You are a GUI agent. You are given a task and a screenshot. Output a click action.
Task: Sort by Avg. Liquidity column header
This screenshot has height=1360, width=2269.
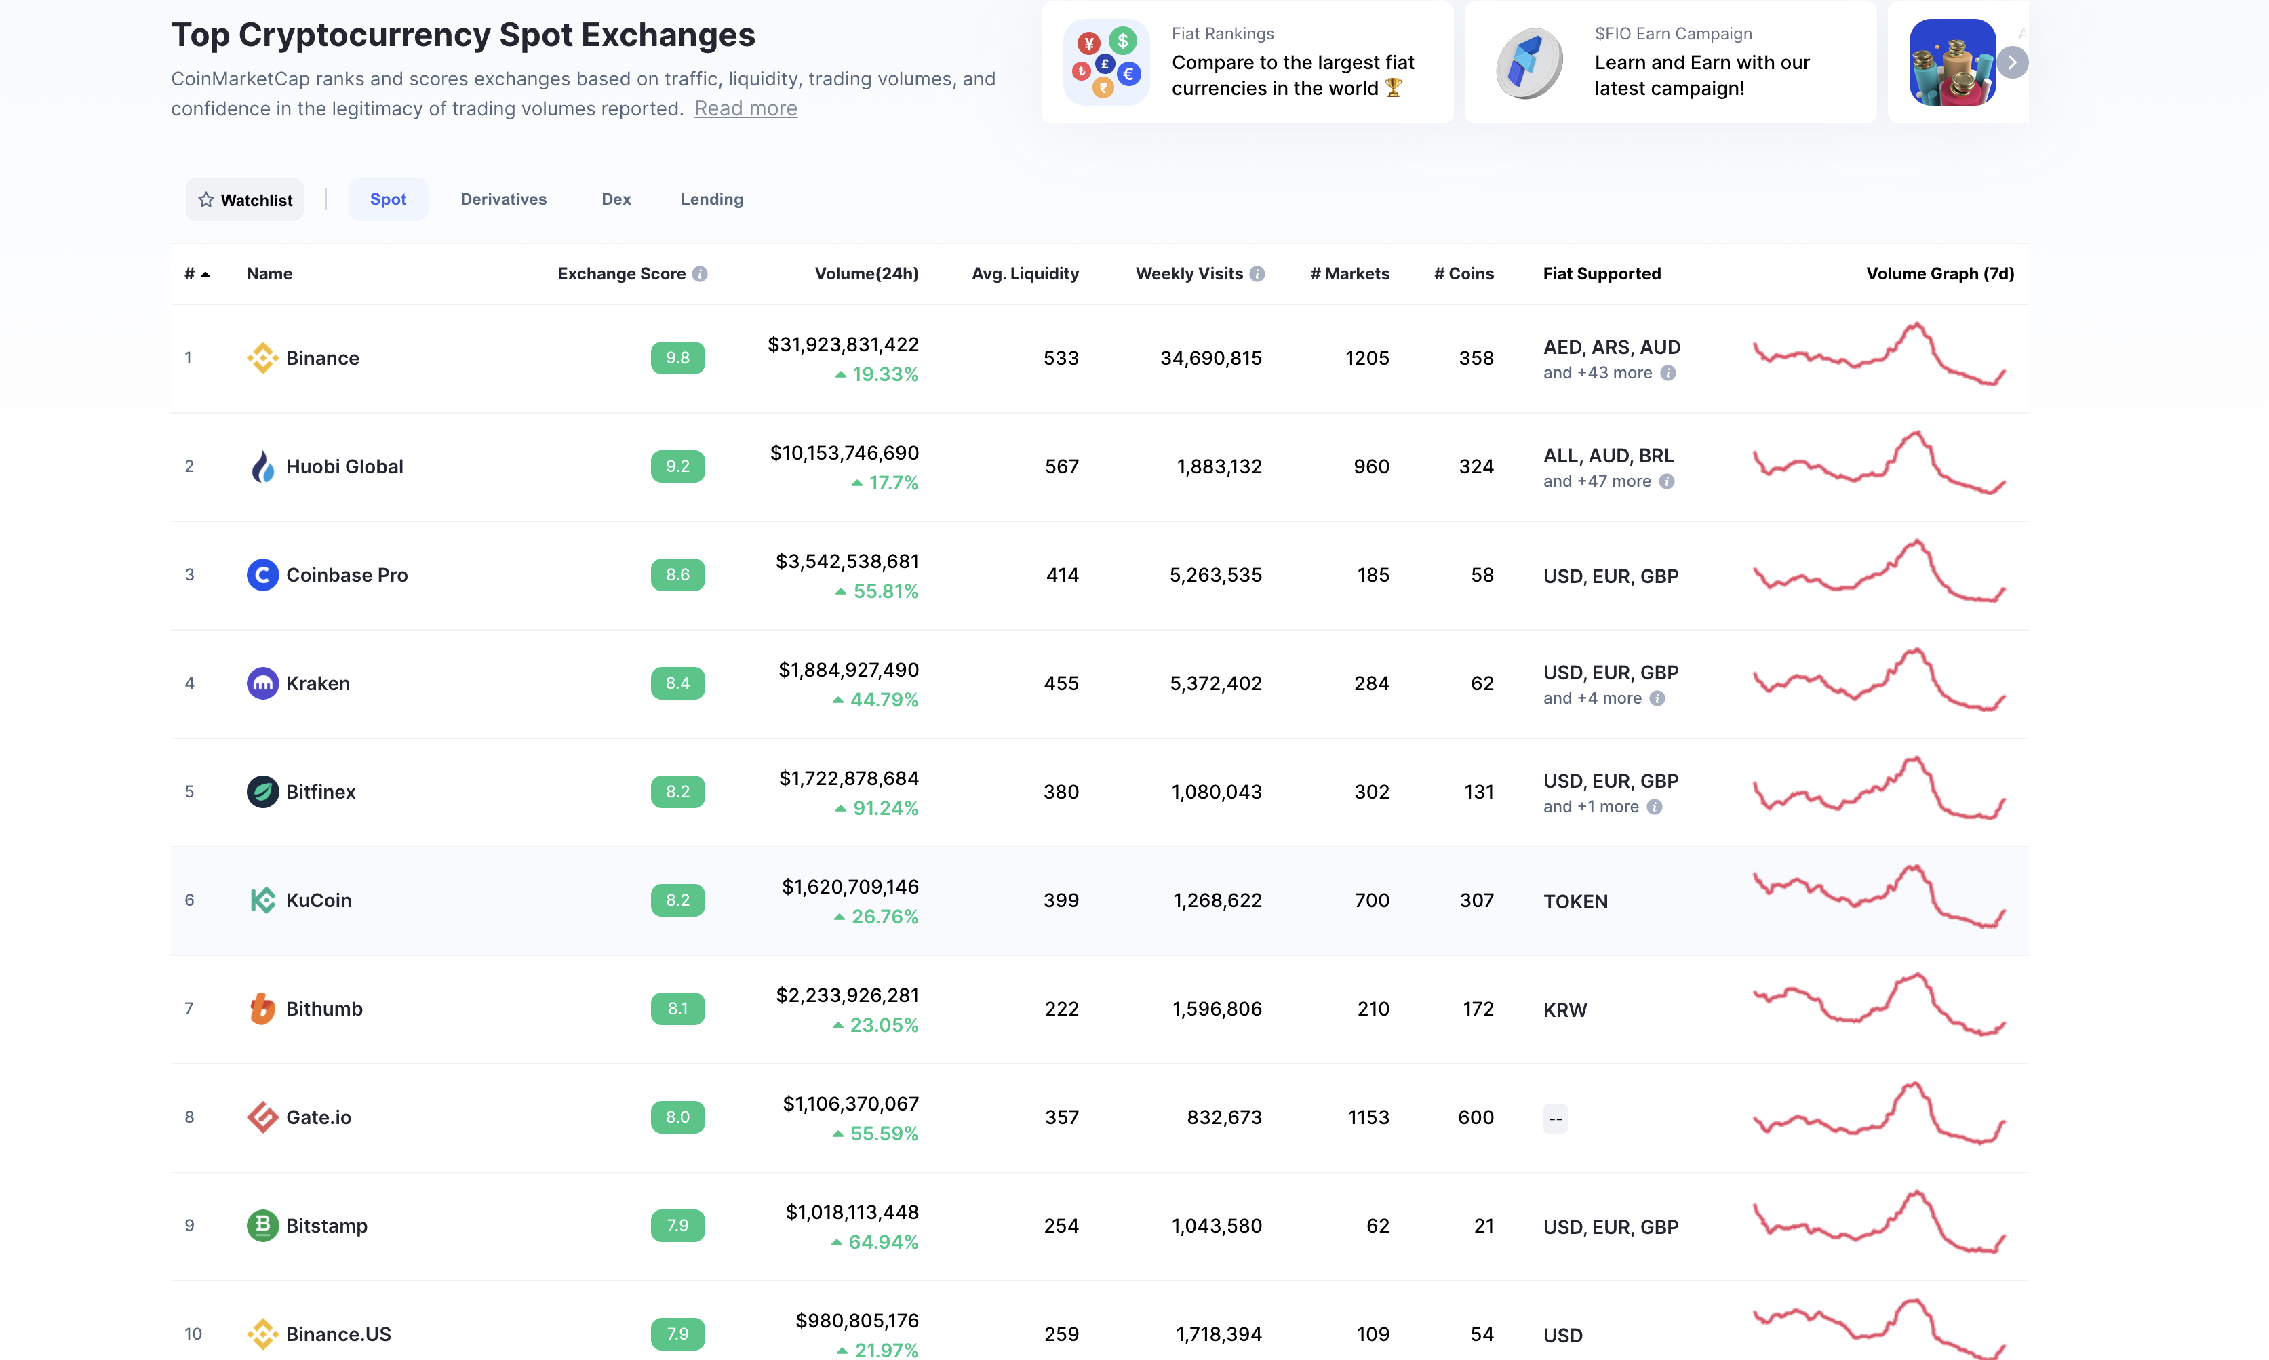click(1025, 274)
